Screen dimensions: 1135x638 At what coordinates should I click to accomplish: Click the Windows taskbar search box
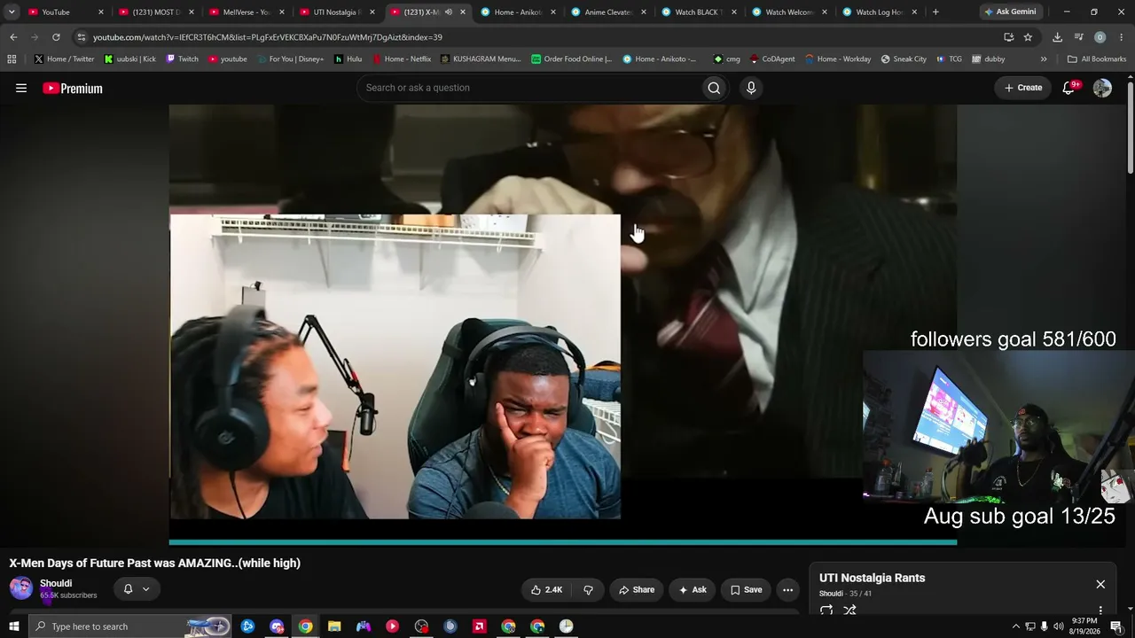click(129, 626)
